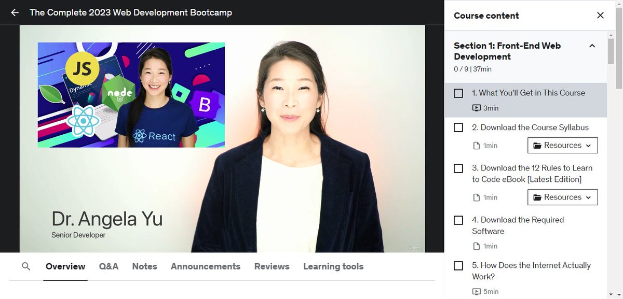Mark Download the Course Syllabus as complete
The height and width of the screenshot is (299, 623).
click(458, 127)
